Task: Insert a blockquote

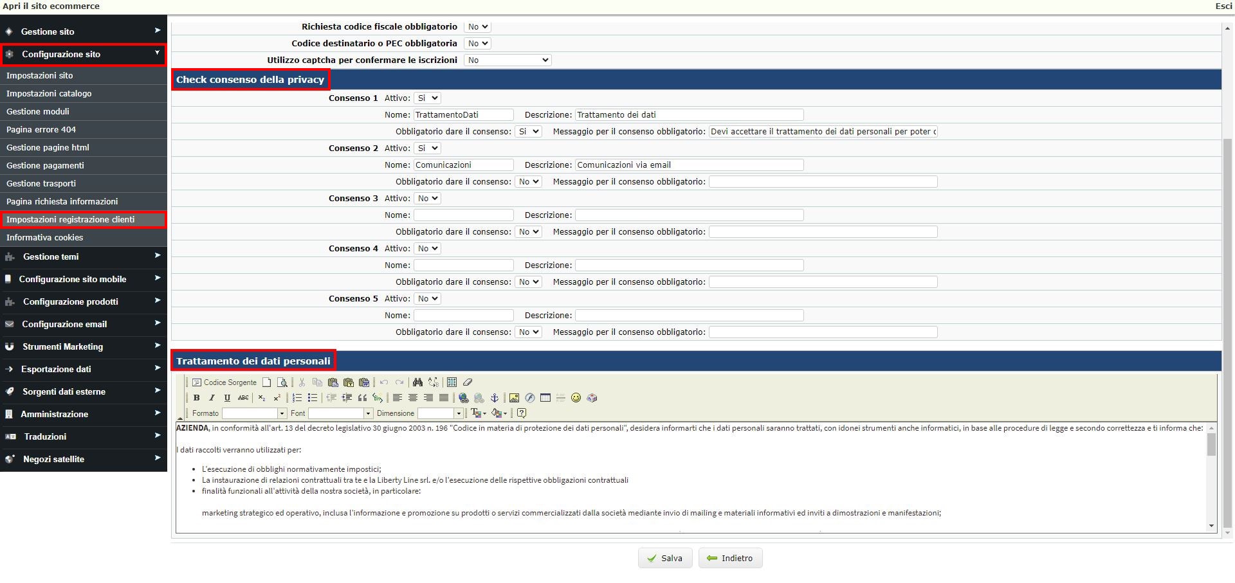Action: pos(362,398)
